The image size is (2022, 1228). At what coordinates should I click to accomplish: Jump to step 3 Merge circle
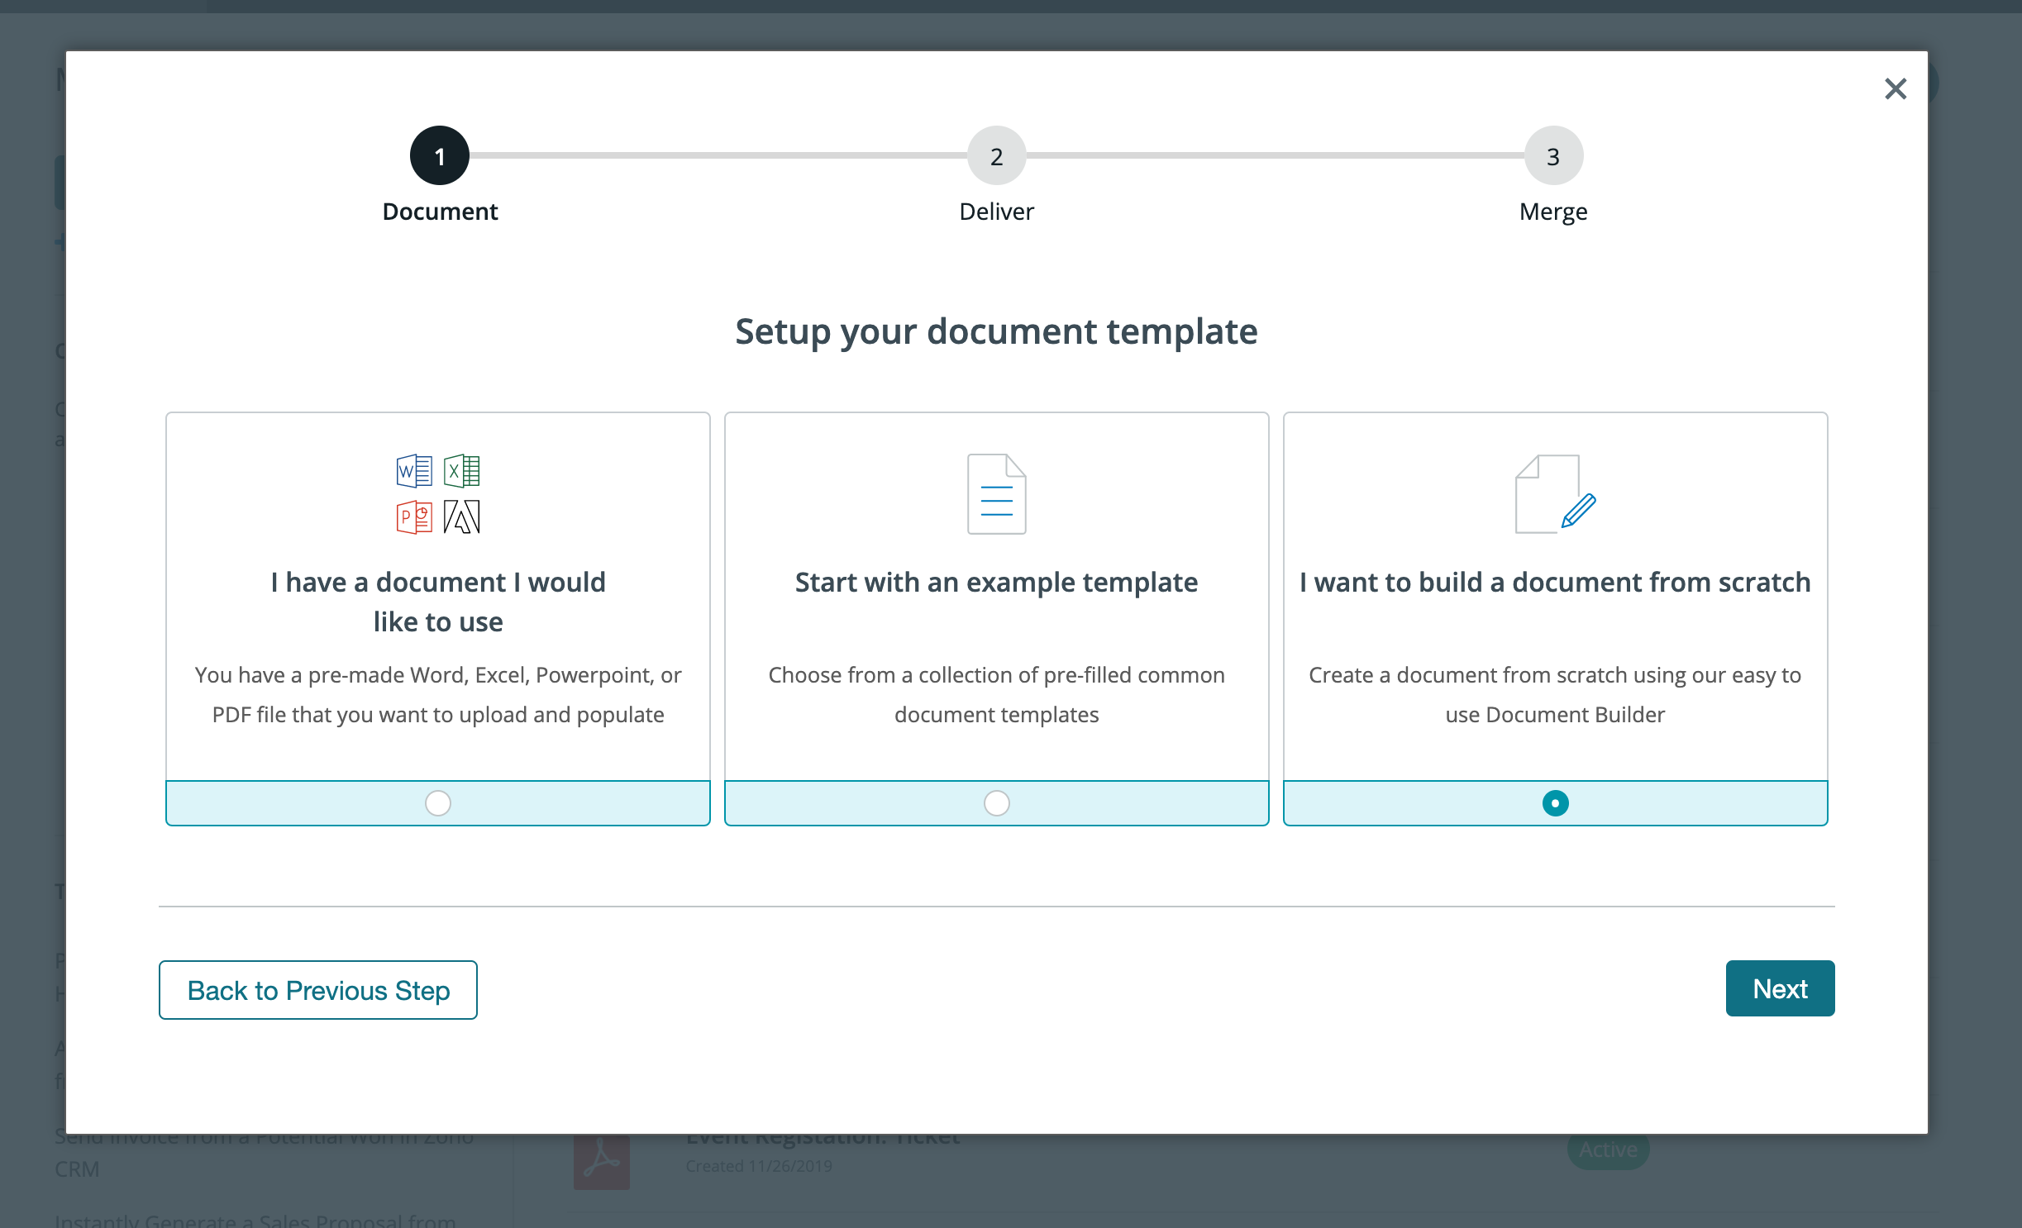click(1553, 155)
